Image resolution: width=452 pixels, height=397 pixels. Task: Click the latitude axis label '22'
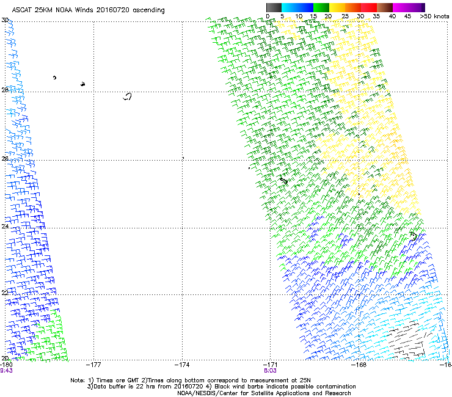pyautogui.click(x=5, y=293)
